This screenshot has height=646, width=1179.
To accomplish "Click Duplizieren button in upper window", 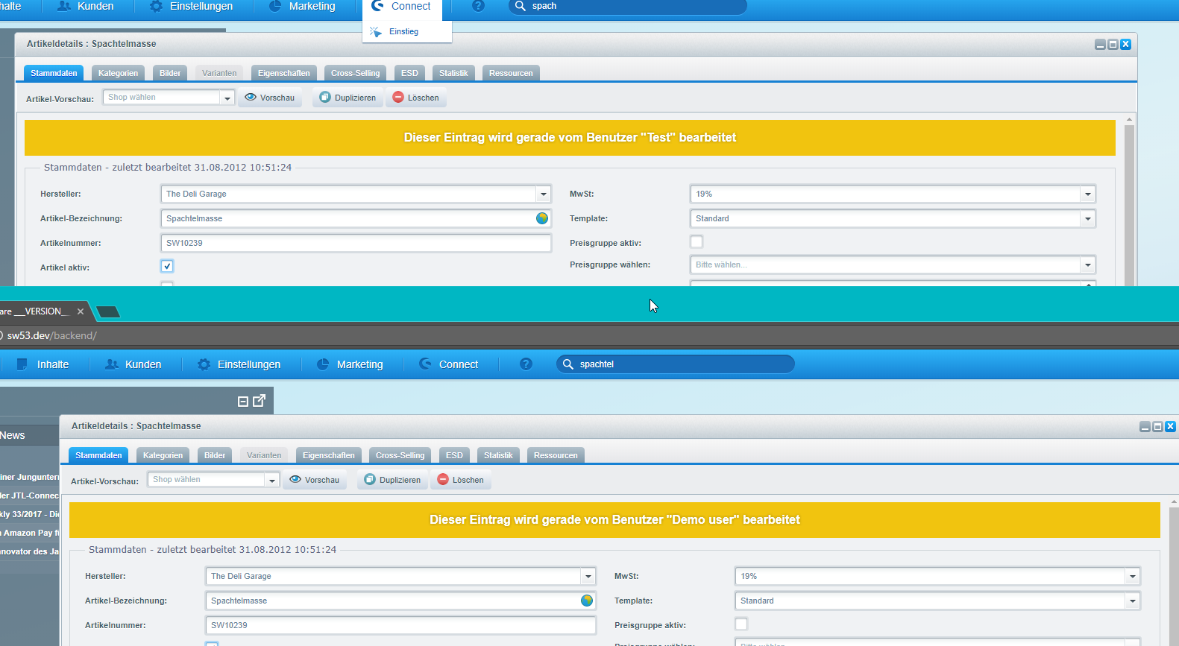I will 348,98.
